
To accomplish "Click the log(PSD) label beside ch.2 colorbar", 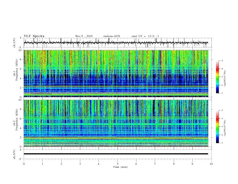I will 225,128.
